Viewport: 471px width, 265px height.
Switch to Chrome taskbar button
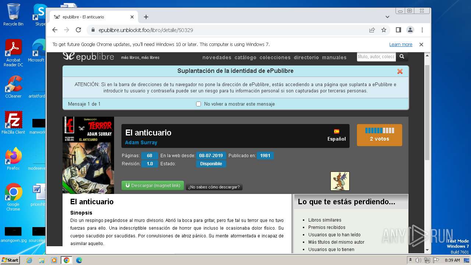click(x=67, y=260)
